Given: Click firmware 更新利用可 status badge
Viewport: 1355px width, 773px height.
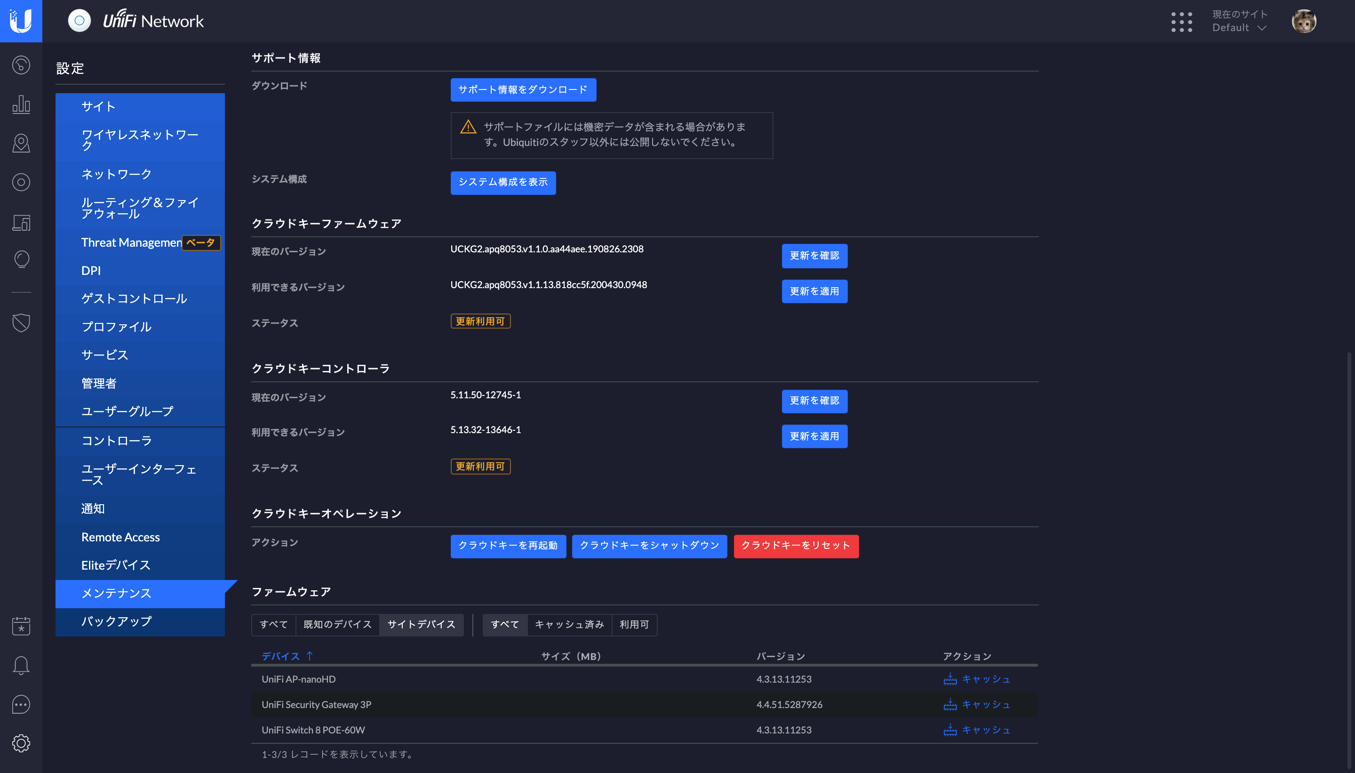Looking at the screenshot, I should (x=481, y=321).
